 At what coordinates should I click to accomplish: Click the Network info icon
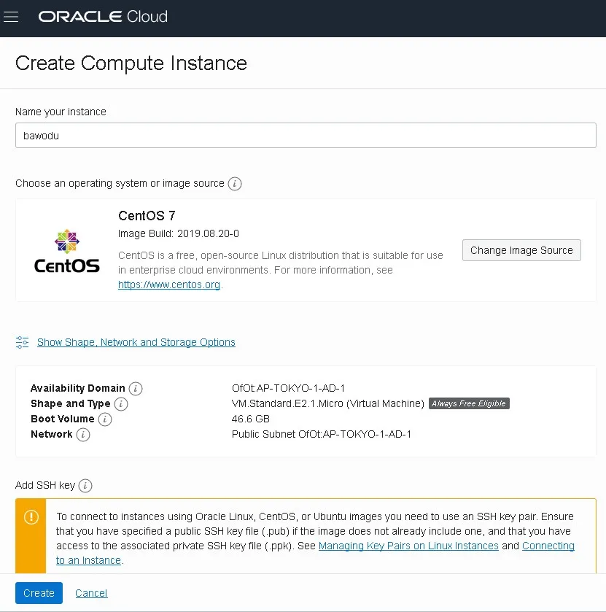[x=83, y=435]
